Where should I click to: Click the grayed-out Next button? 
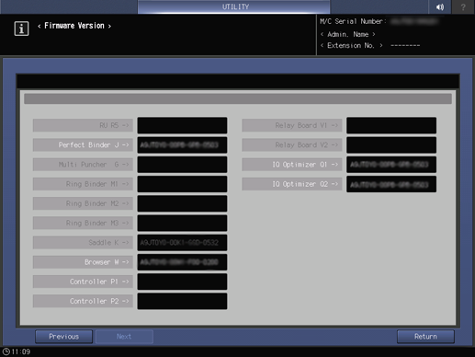pyautogui.click(x=124, y=337)
